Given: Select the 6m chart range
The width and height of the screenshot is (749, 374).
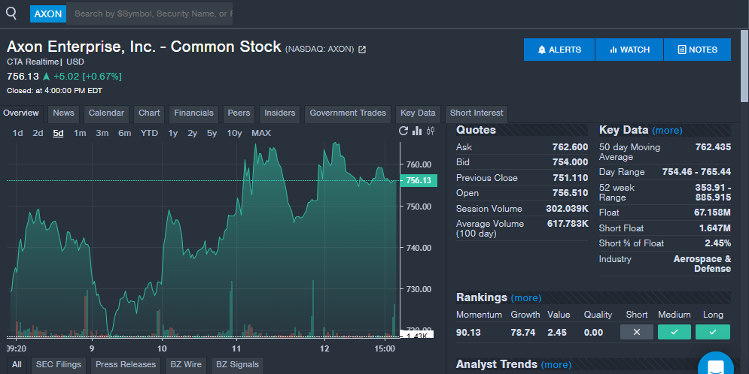Looking at the screenshot, I should click(x=125, y=133).
